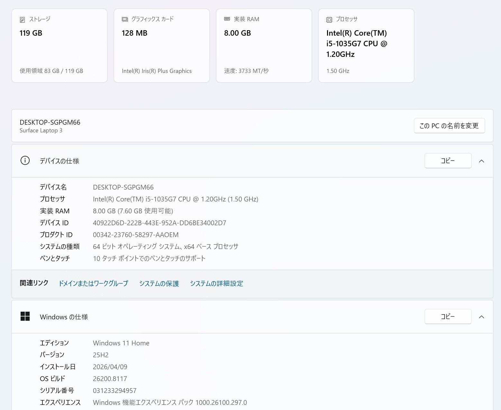Click the graphics card icon
This screenshot has height=410, width=501.
point(125,19)
